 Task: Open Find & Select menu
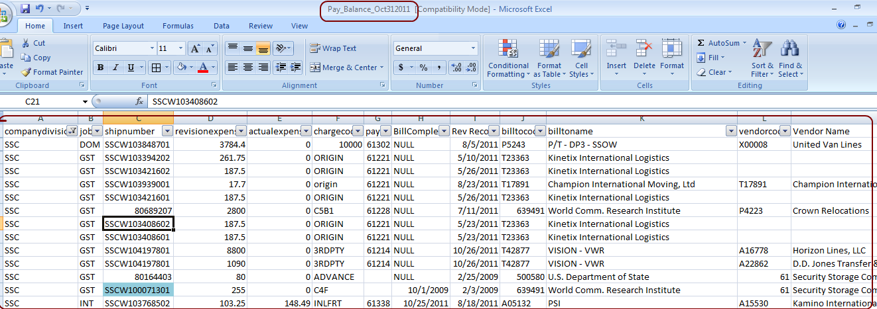(790, 59)
